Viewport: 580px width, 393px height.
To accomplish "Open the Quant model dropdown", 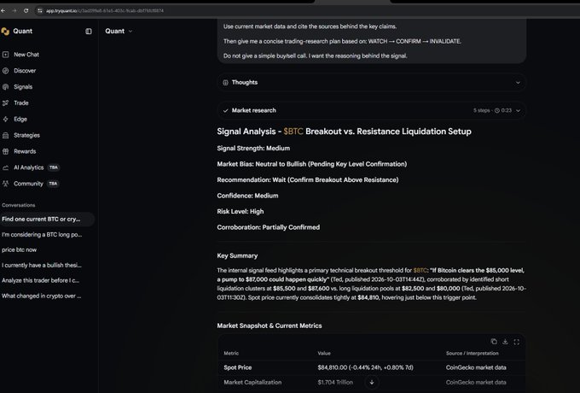I will (x=119, y=31).
